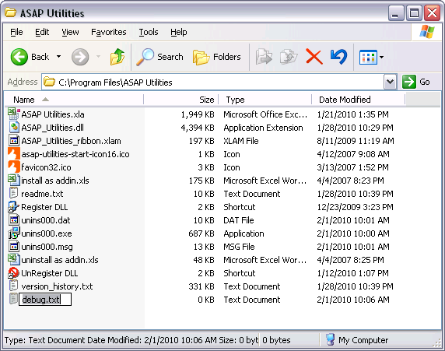Select the file name version_history.txt
This screenshot has width=445, height=351.
pos(57,286)
